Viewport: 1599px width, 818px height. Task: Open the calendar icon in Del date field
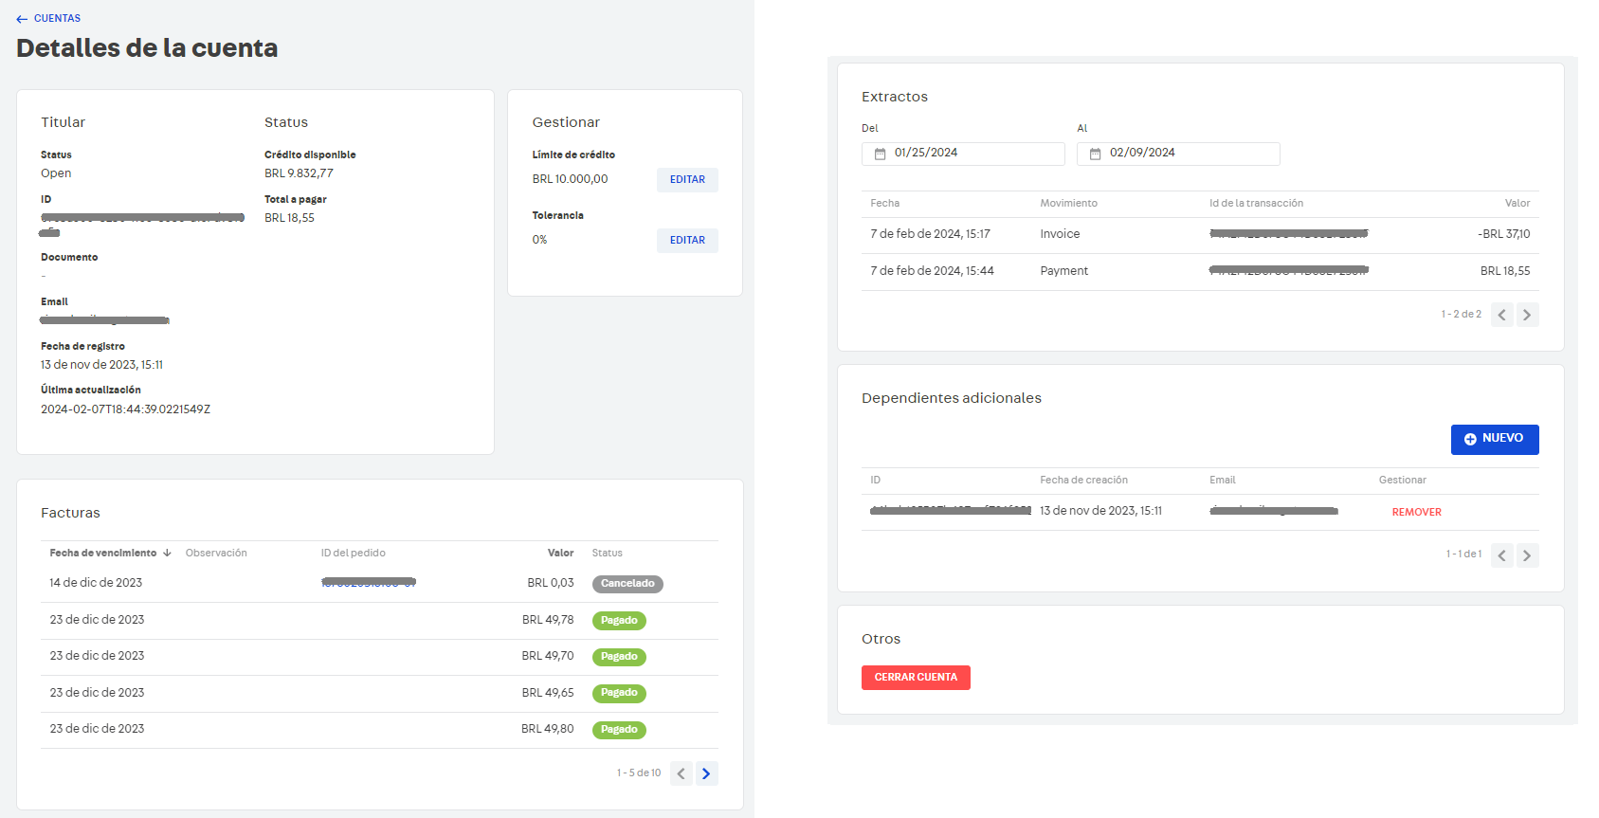point(880,154)
